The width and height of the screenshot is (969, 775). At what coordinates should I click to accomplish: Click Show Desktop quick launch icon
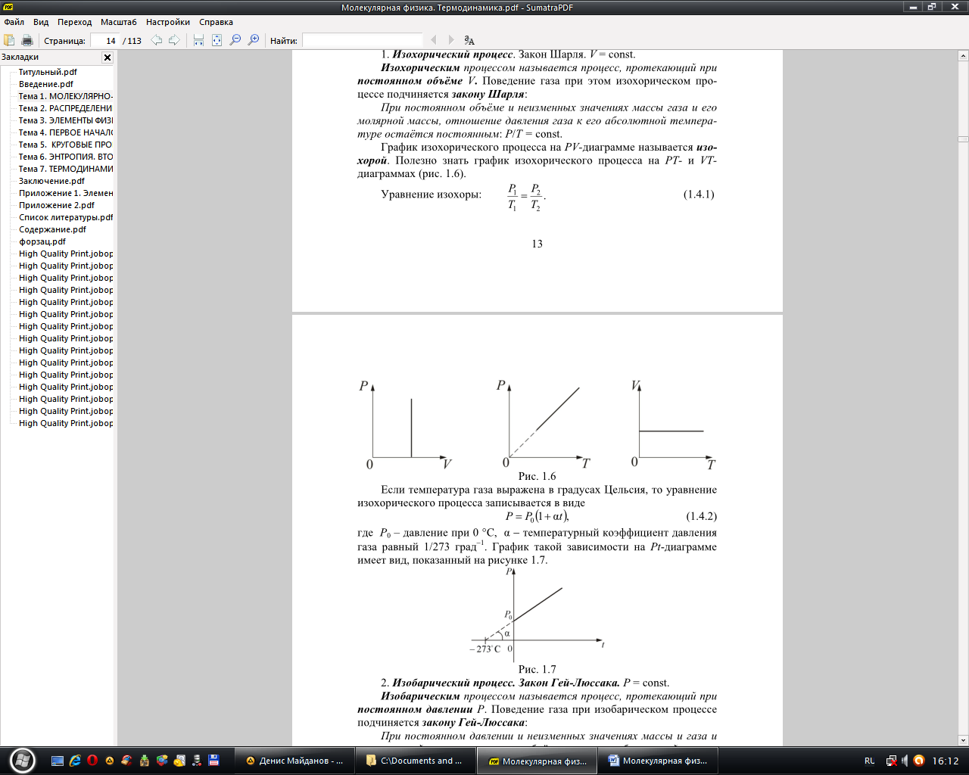click(x=58, y=761)
